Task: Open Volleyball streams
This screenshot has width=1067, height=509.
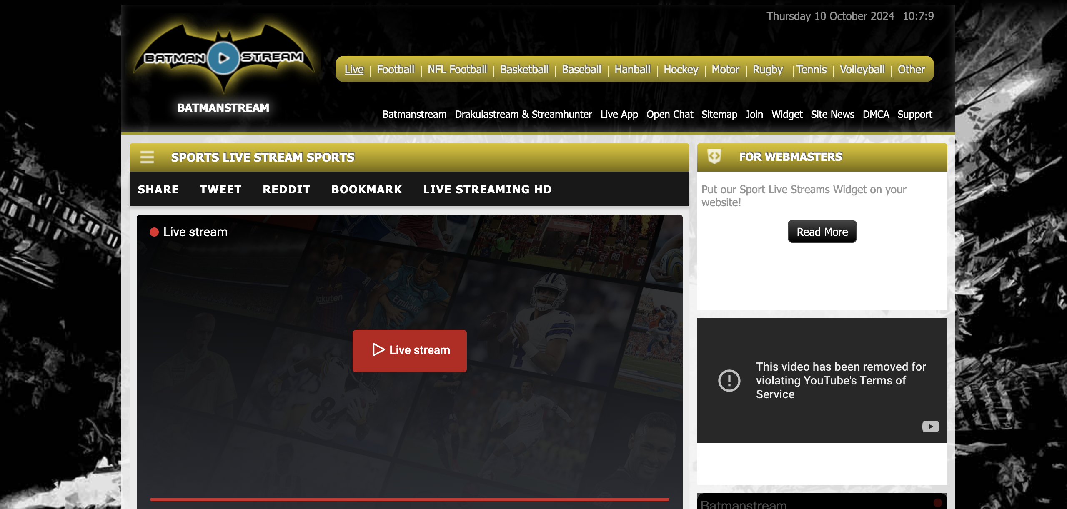Action: pos(862,70)
